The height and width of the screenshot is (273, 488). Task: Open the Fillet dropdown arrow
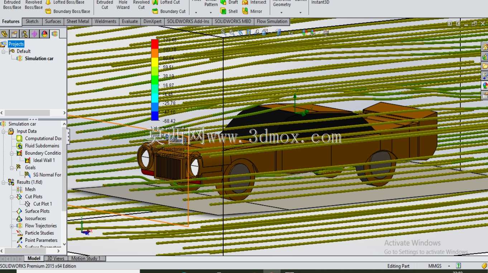[x=196, y=13]
